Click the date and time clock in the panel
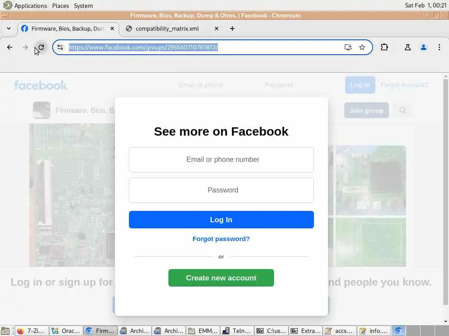This screenshot has width=449, height=336. coord(425,5)
